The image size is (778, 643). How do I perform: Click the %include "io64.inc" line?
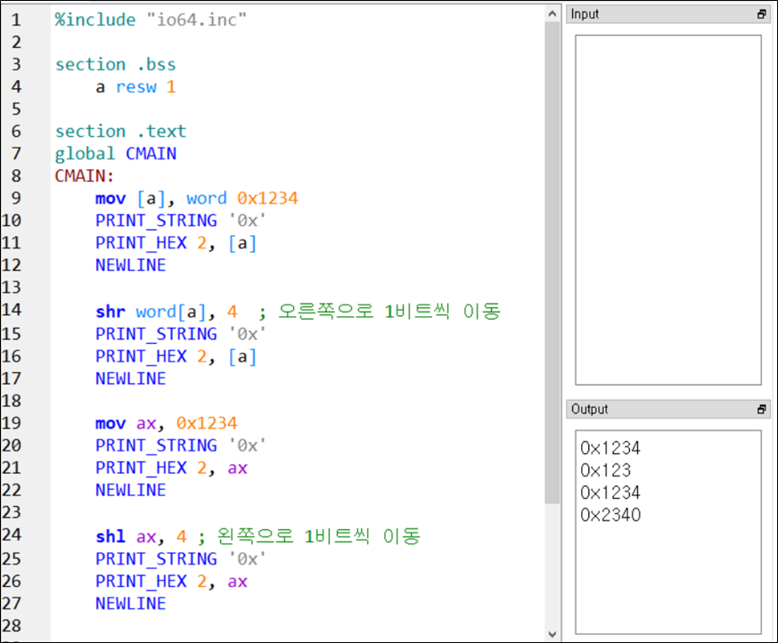[x=151, y=20]
